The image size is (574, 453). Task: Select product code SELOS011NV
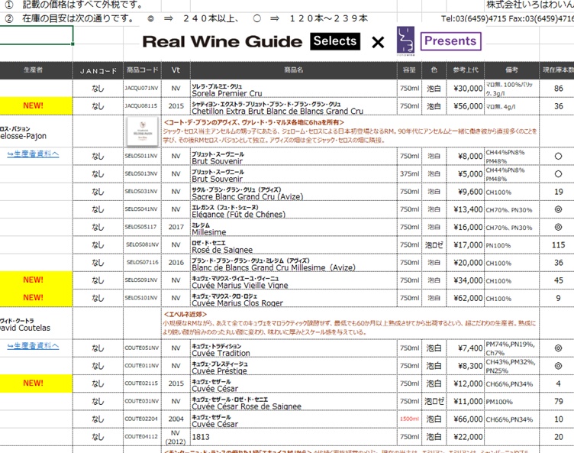tap(143, 156)
